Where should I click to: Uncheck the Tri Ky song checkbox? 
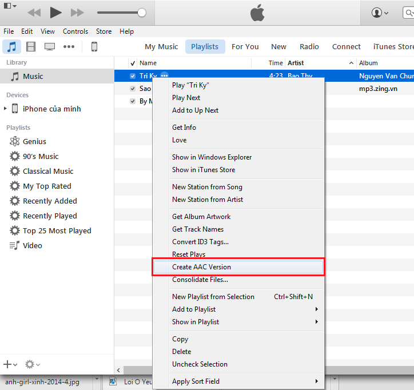[133, 76]
